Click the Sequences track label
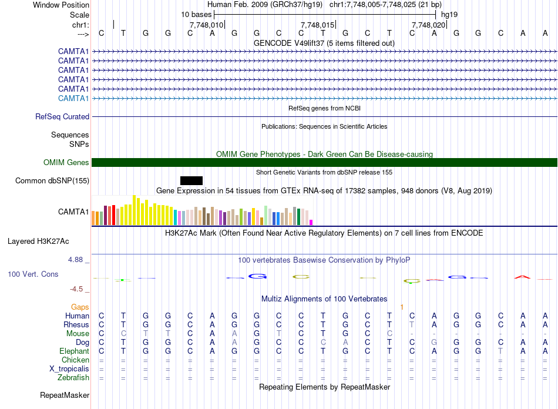 (70, 135)
